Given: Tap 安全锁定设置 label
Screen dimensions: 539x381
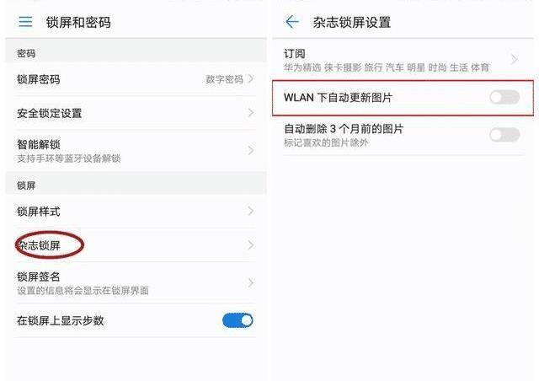Looking at the screenshot, I should (x=50, y=113).
